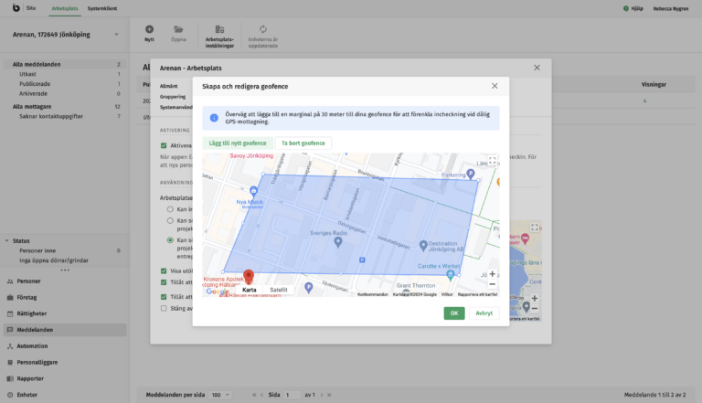This screenshot has height=403, width=702.
Task: Zoom in on the geofence map
Action: [492, 273]
